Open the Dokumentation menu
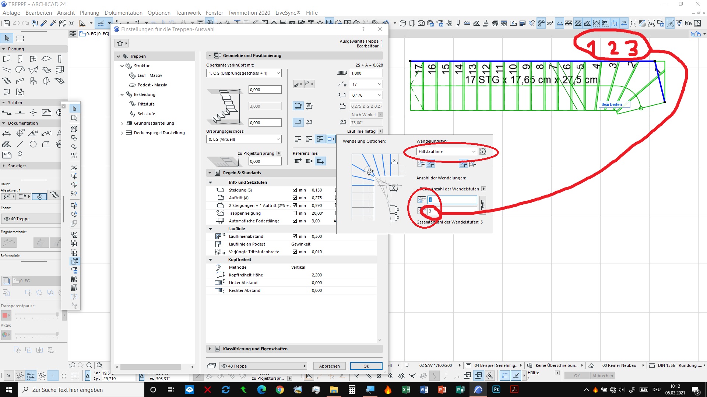Viewport: 707px width, 397px height. tap(123, 13)
